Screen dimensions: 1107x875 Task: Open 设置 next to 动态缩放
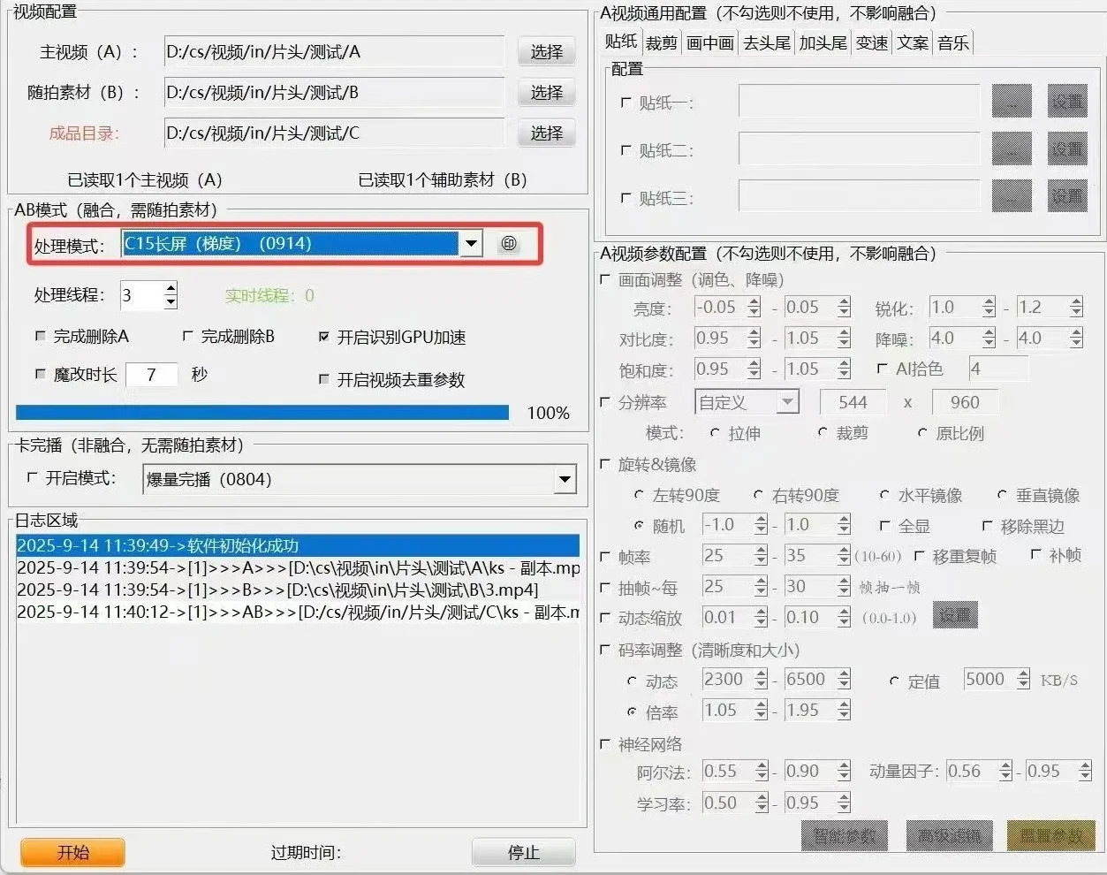(x=954, y=615)
